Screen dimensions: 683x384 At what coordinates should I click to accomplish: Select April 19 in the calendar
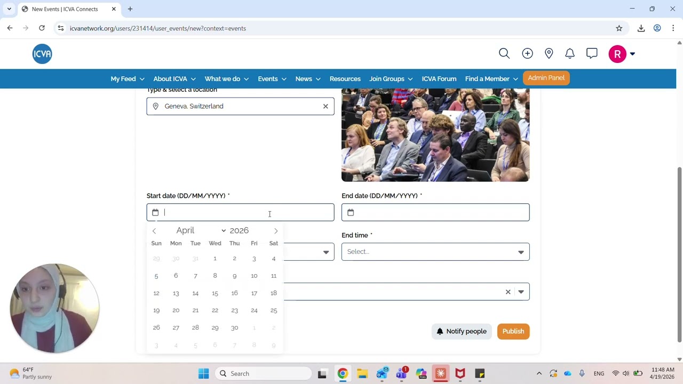pos(156,310)
